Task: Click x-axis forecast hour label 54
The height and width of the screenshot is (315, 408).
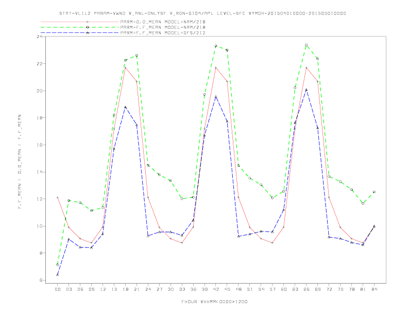Action: 261,289
